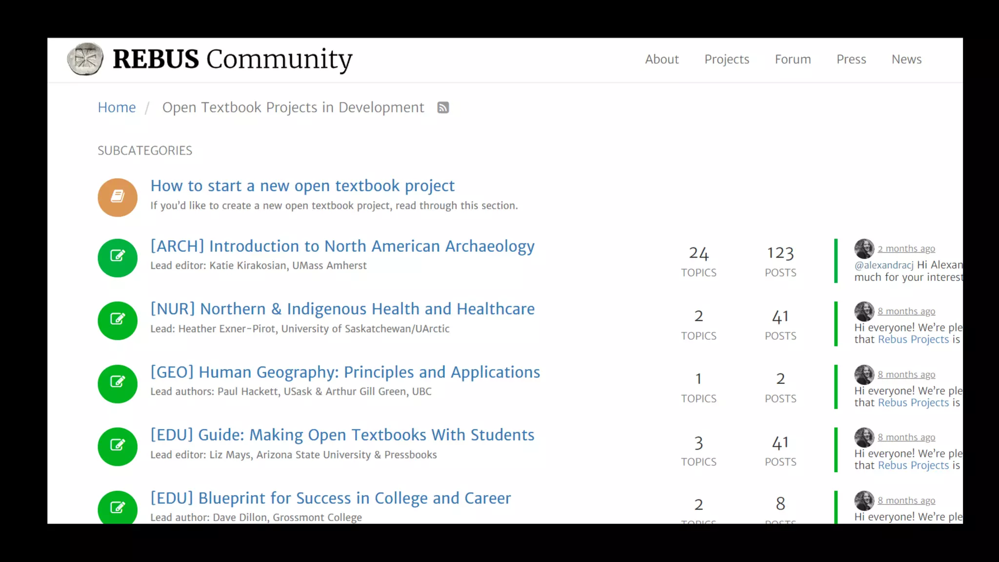
Task: Click the green edit icon beside ARCH project
Action: pyautogui.click(x=118, y=258)
